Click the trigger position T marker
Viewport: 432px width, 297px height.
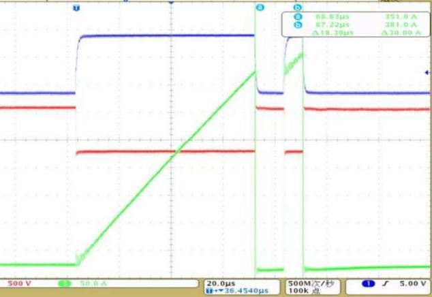[x=76, y=7]
